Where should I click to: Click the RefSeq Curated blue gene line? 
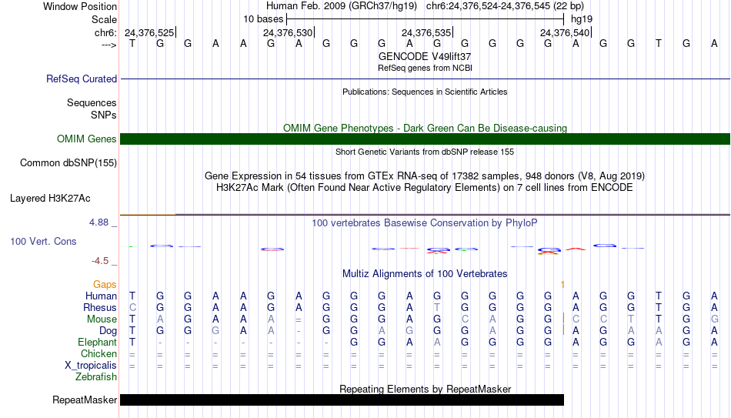click(x=425, y=79)
